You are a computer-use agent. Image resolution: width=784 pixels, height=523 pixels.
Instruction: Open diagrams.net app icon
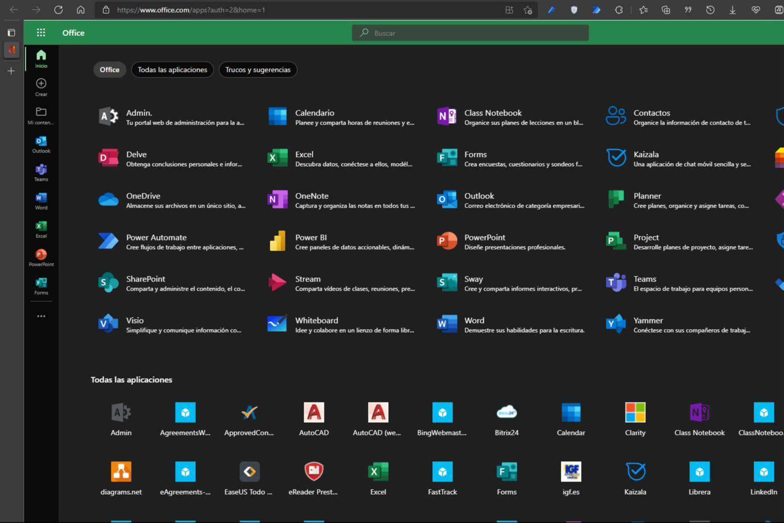tap(121, 477)
